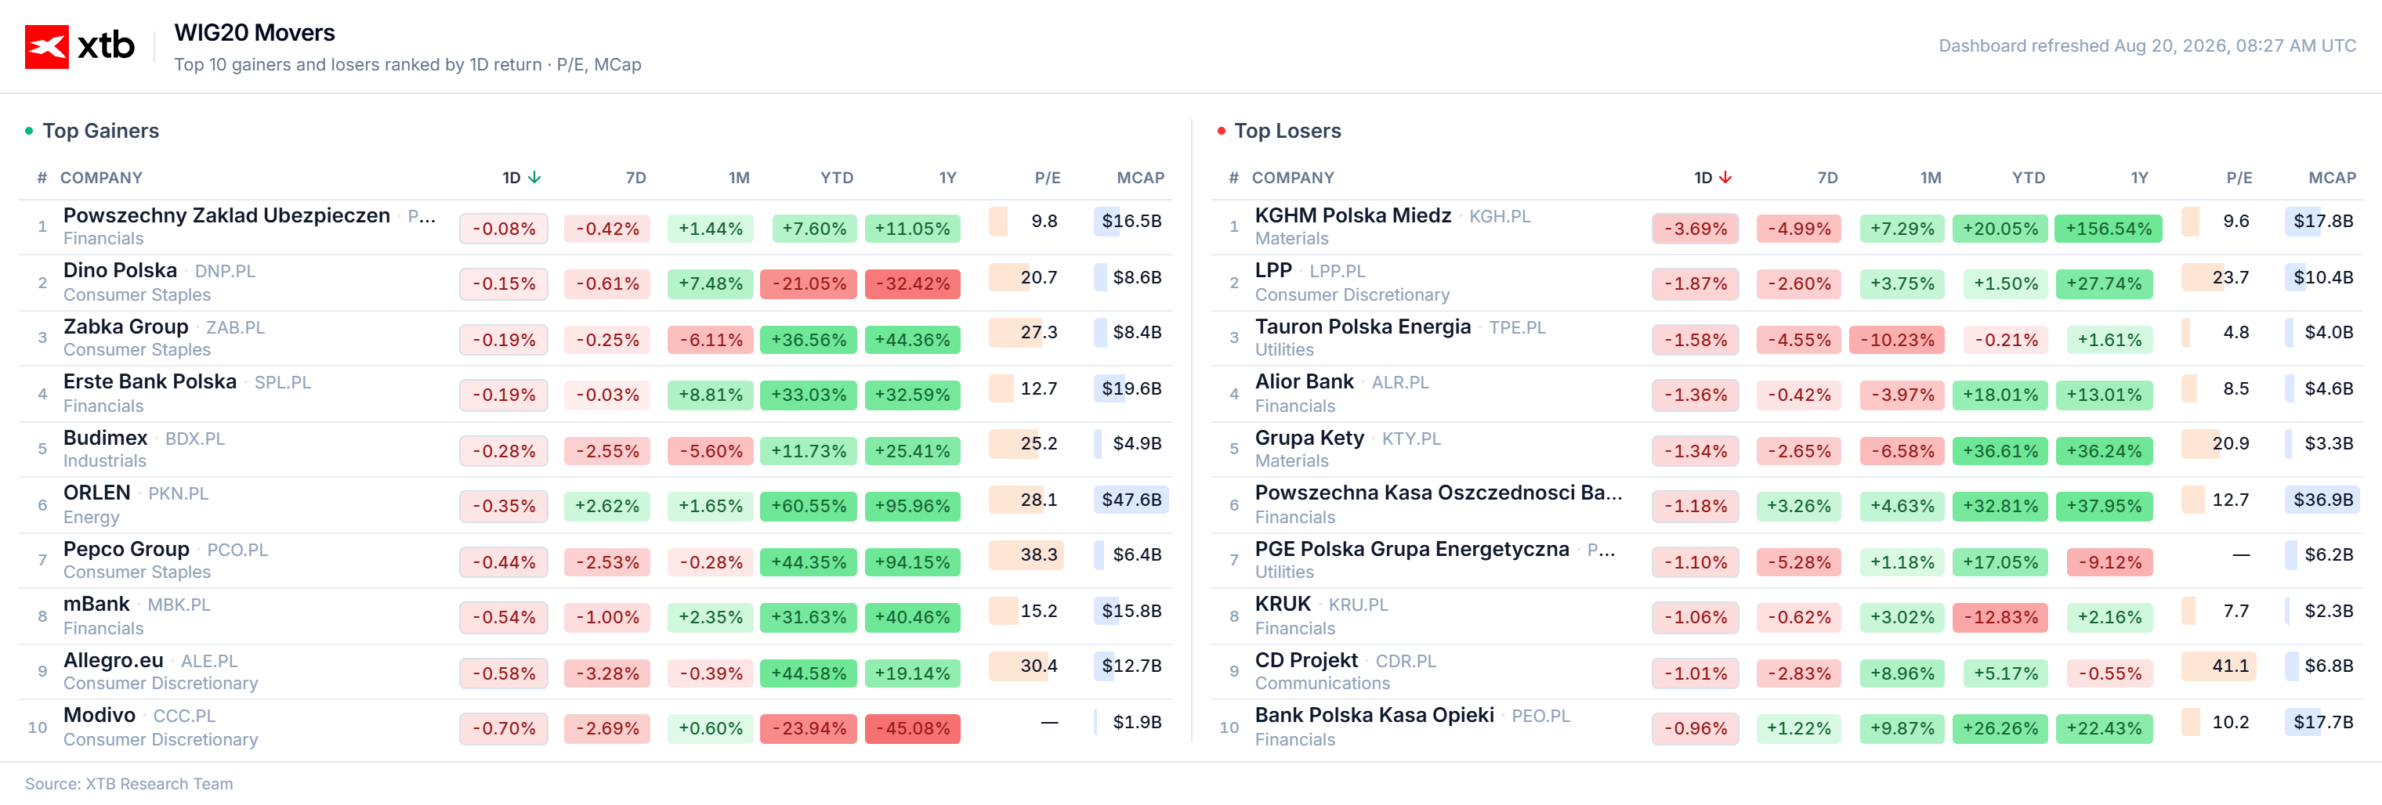The width and height of the screenshot is (2382, 805).
Task: Click the red dot beside Top Losers
Action: (x=1222, y=132)
